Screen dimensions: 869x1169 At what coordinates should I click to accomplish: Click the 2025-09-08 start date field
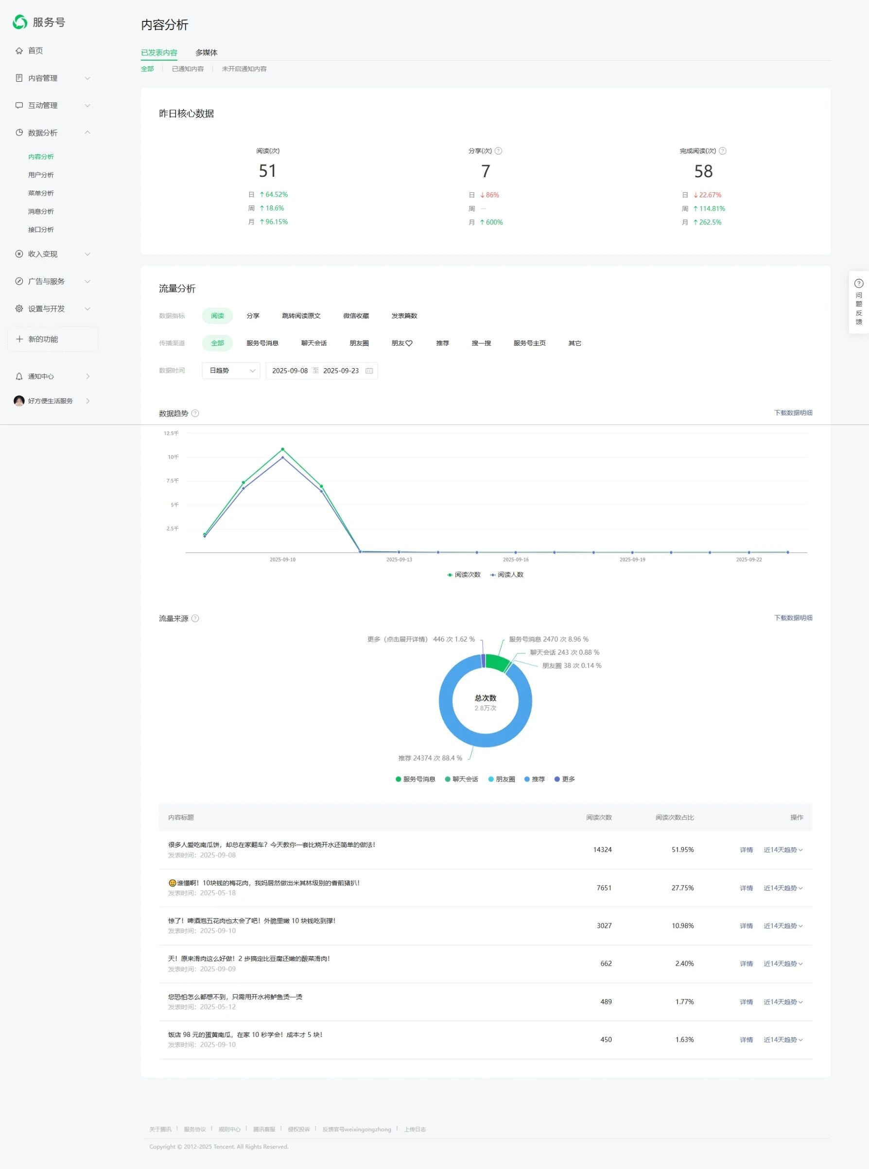tap(290, 371)
